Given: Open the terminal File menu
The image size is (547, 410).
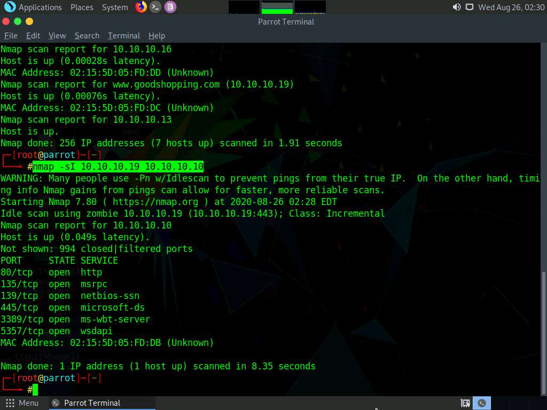Looking at the screenshot, I should [11, 36].
